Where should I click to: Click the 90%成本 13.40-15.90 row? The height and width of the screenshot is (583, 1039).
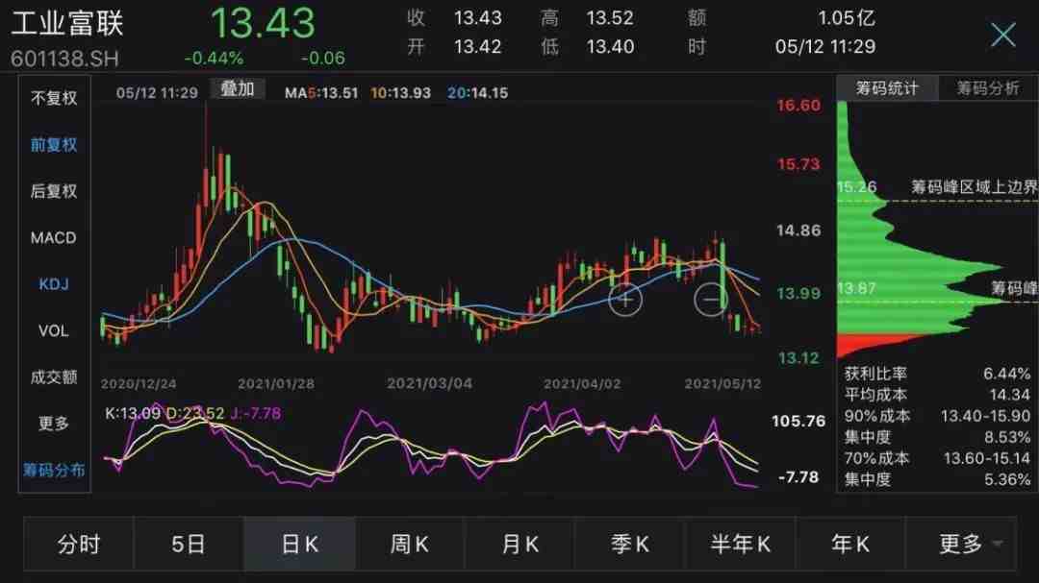[937, 416]
